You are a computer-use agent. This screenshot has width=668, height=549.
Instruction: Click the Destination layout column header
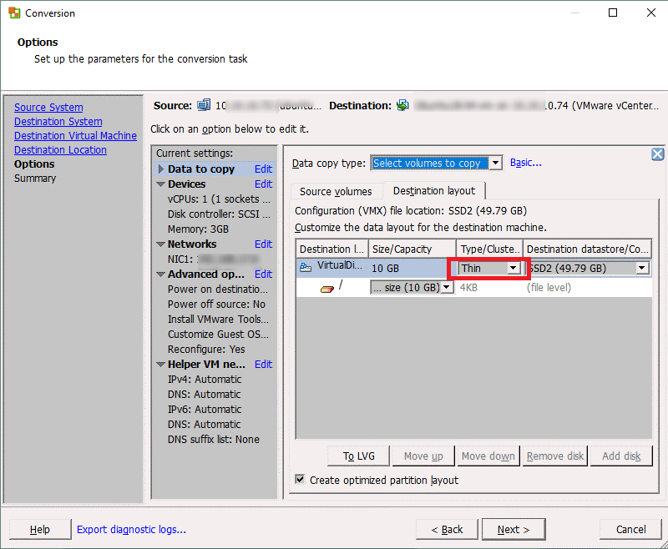pos(331,249)
